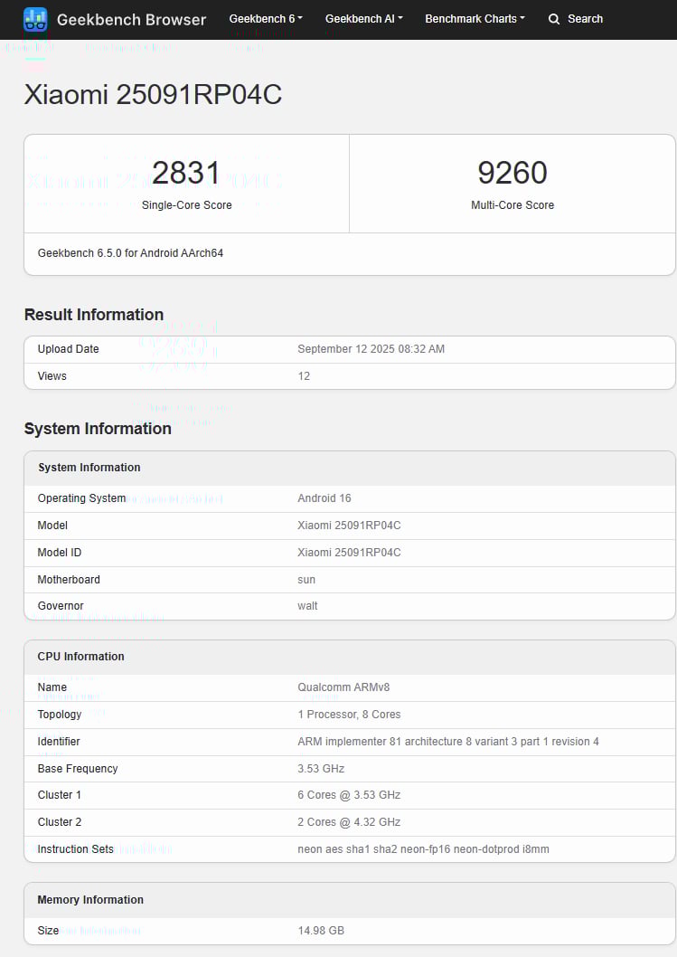Viewport: 677px width, 957px height.
Task: Click the Cluster 1 label
Action: (59, 795)
